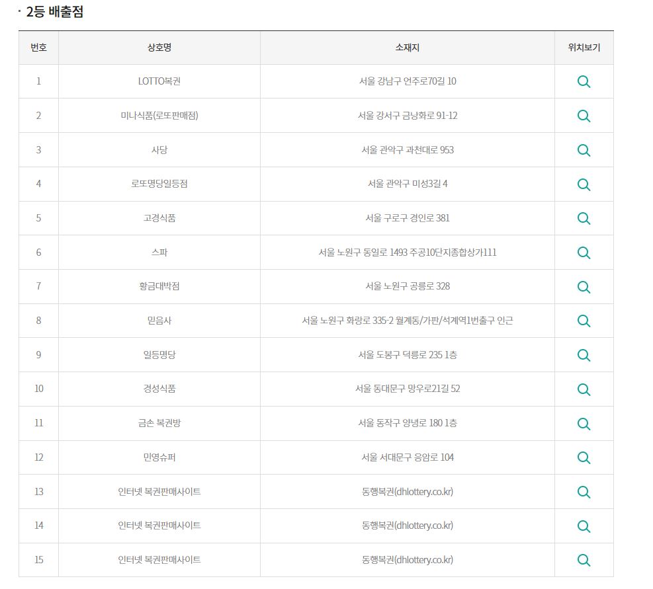Open location view for 스파
The width and height of the screenshot is (653, 589).
pyautogui.click(x=584, y=253)
